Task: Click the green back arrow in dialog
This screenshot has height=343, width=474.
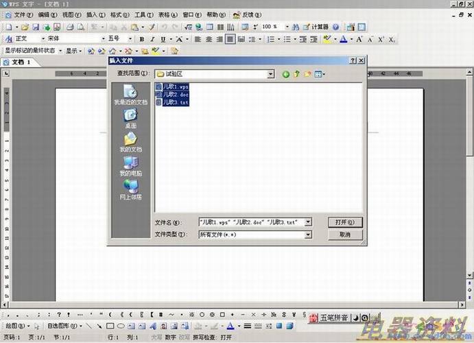Action: [x=286, y=74]
